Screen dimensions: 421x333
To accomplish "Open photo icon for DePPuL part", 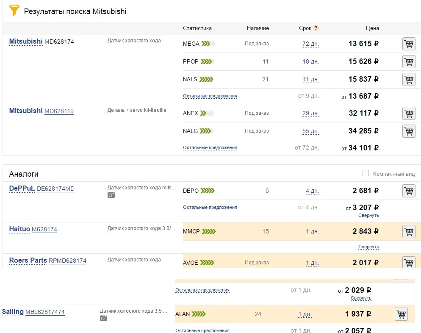I will 111,195.
